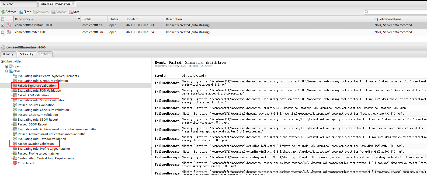Image resolution: width=427 pixels, height=175 pixels.
Task: Select repository name comeeeffffhasentinel-1000 in table
Action: coord(33,25)
